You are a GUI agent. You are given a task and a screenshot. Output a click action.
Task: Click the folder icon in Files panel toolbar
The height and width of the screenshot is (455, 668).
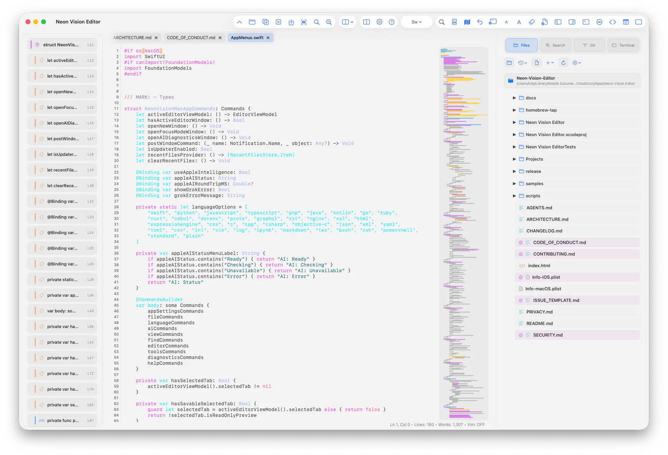(x=509, y=63)
